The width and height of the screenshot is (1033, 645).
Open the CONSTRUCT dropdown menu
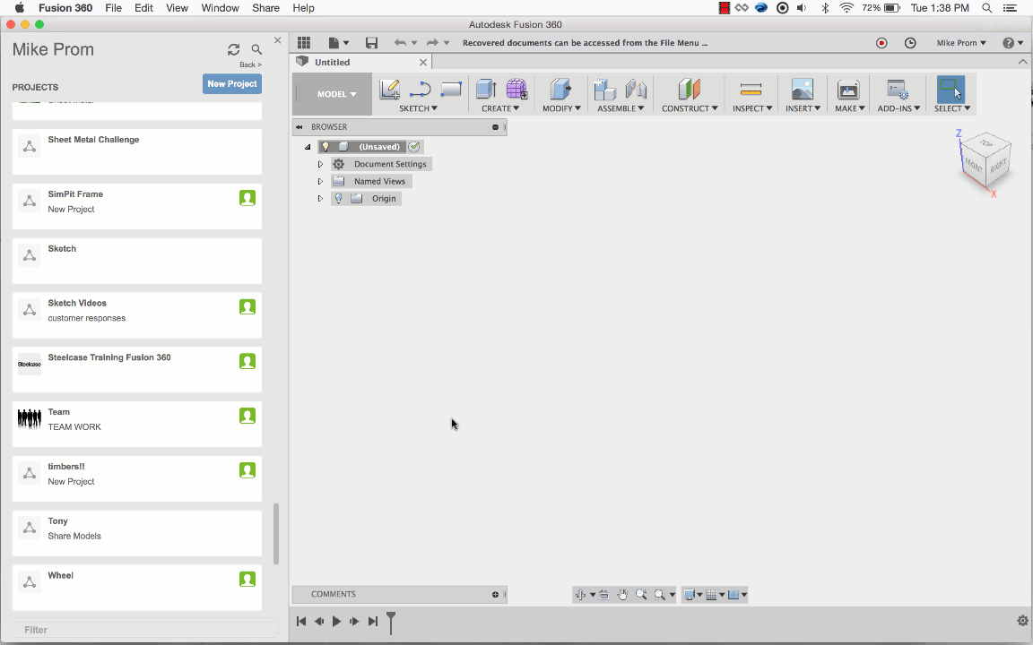tap(690, 108)
